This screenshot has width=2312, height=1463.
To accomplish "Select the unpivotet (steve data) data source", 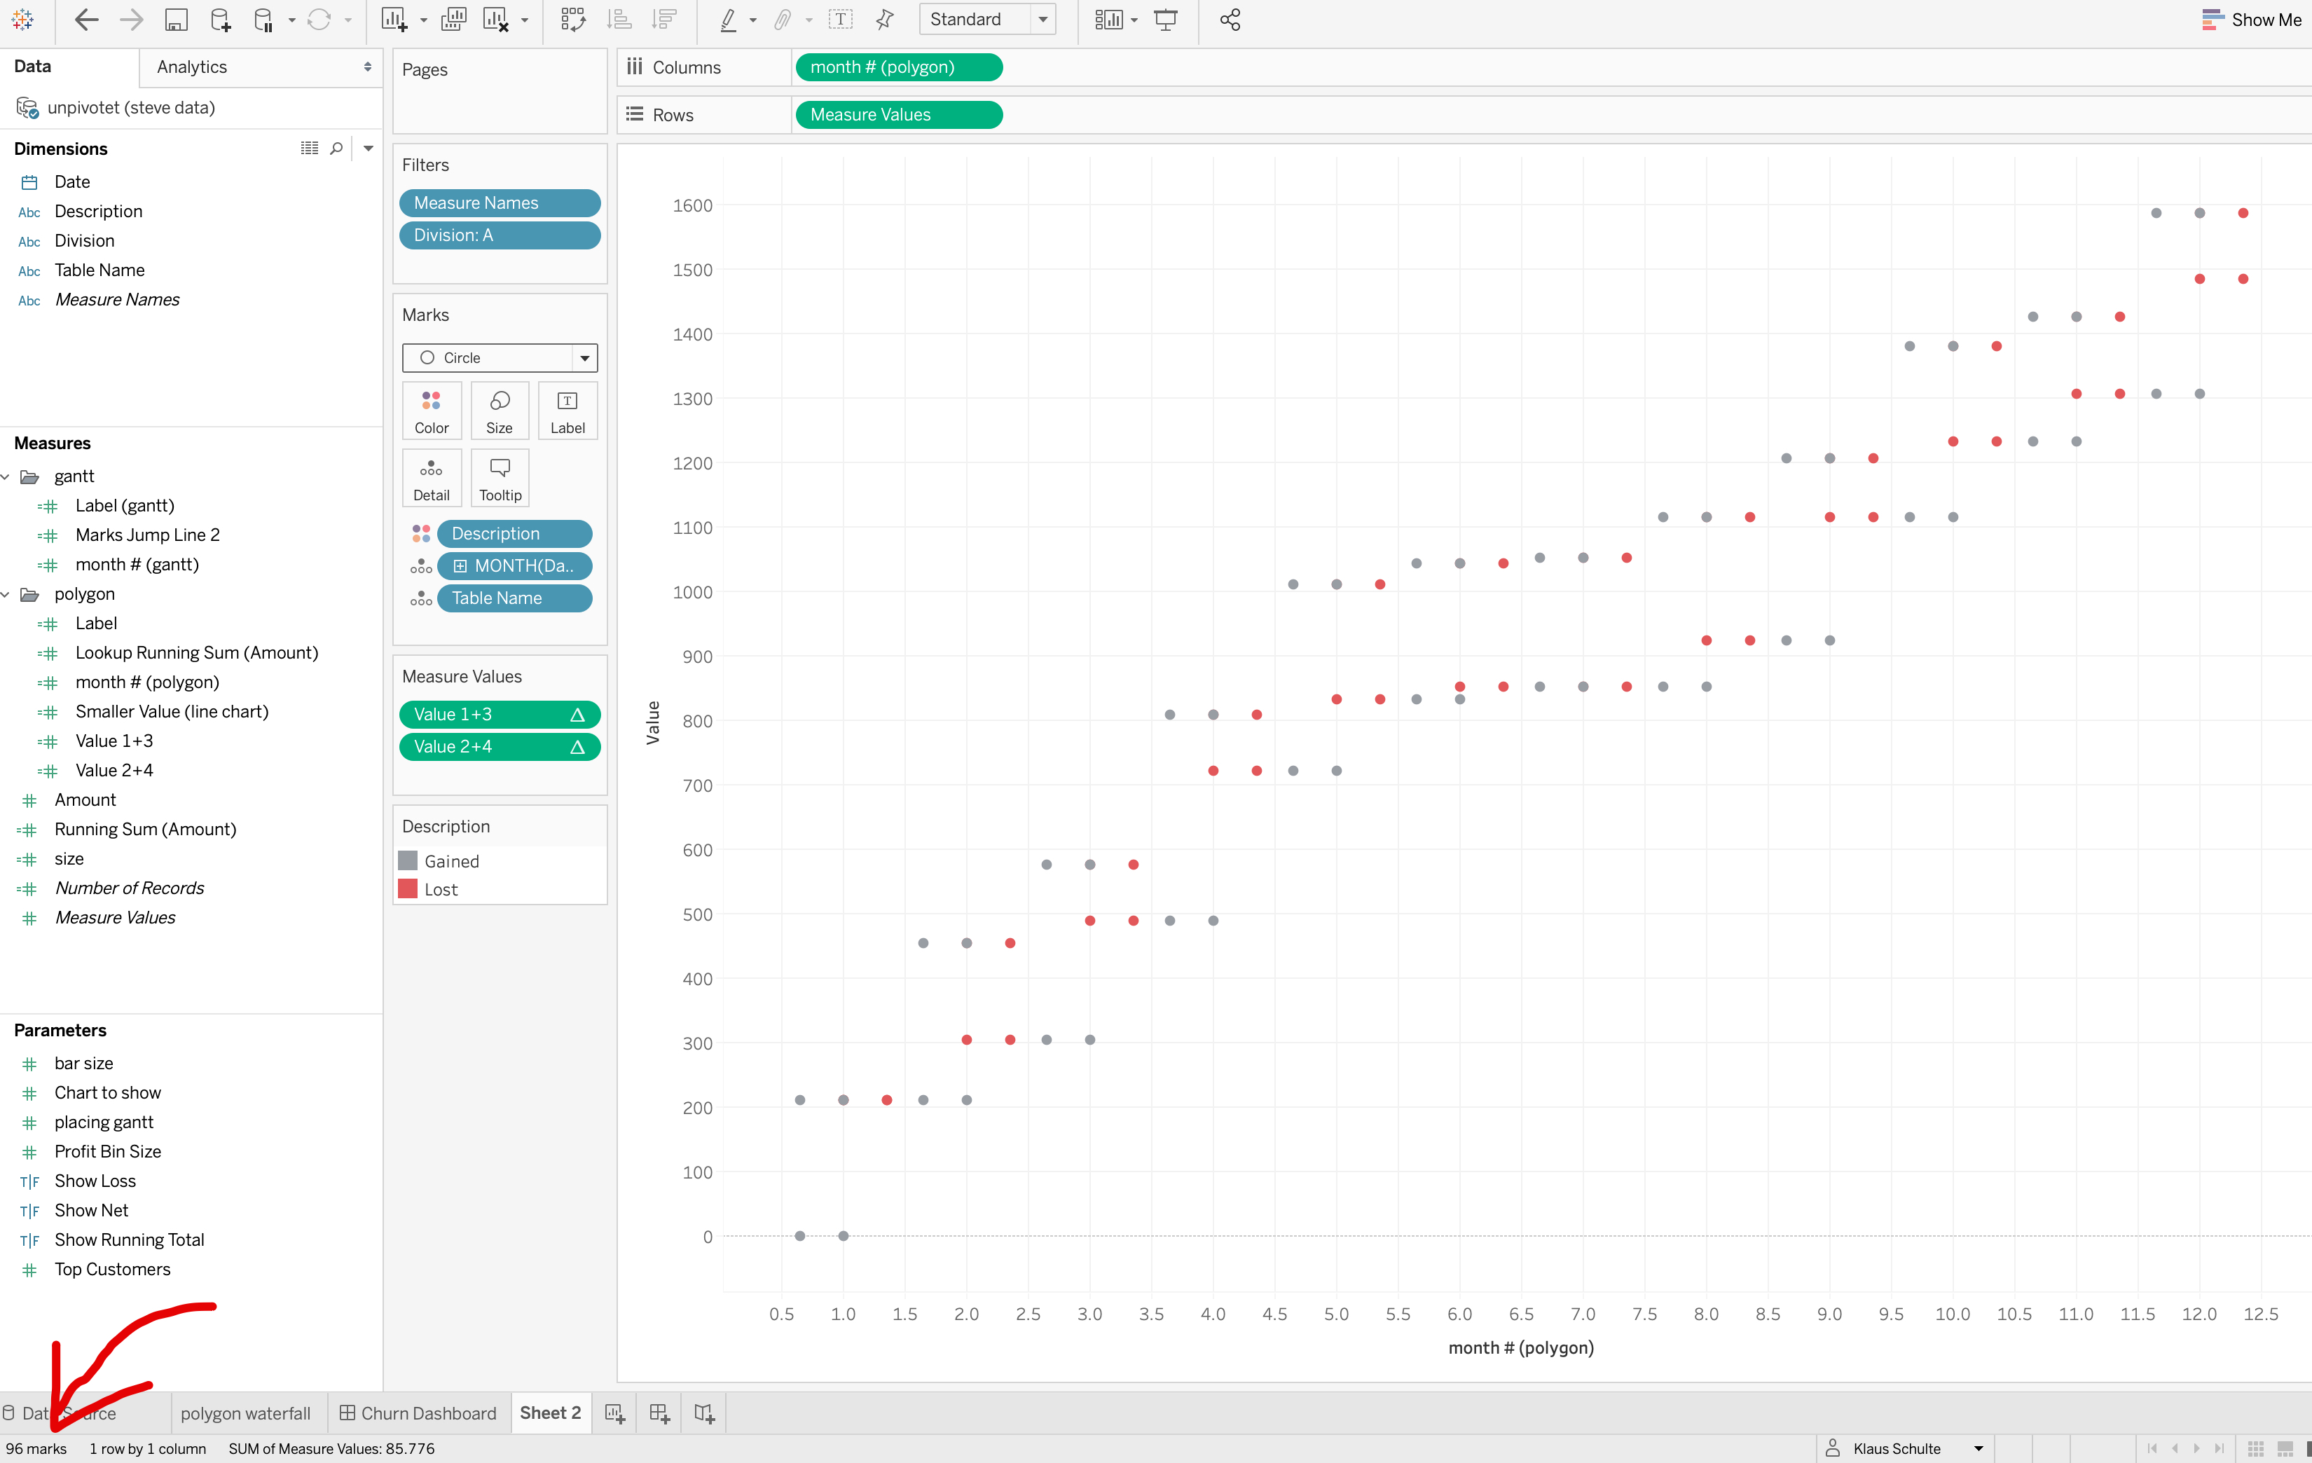I will (130, 107).
